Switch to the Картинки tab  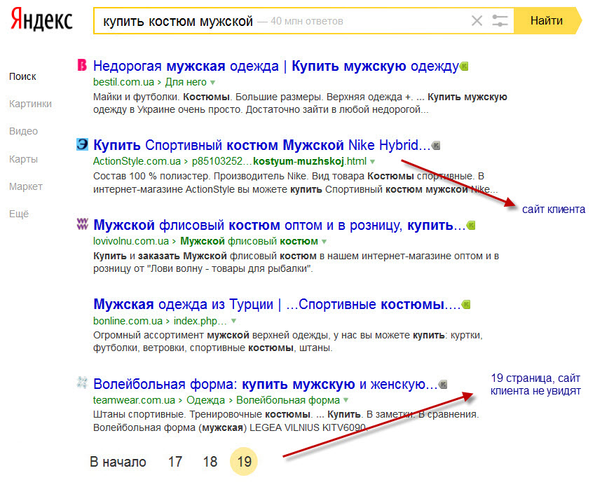30,104
